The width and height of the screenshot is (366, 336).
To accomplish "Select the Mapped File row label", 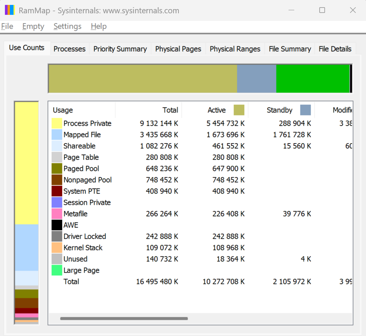I will pyautogui.click(x=82, y=135).
